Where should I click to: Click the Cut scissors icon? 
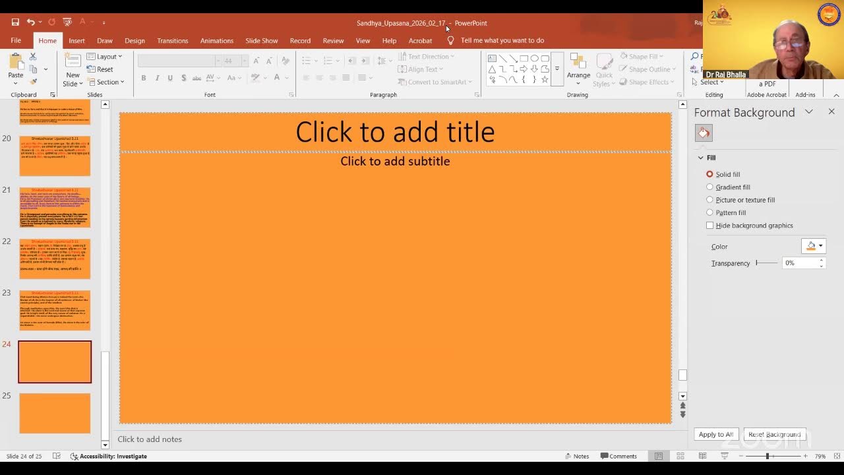[x=33, y=57]
